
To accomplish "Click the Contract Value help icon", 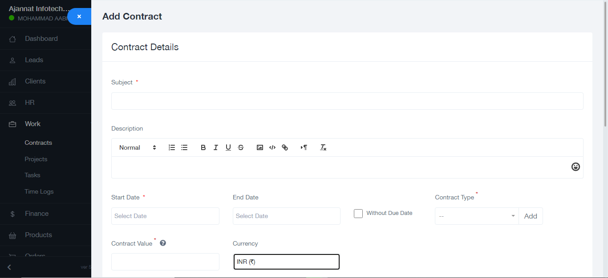I will [163, 243].
